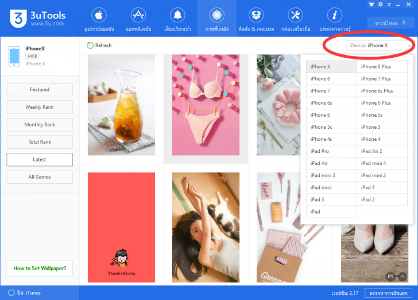
Task: Click the version 2.17 status text
Action: [345, 293]
